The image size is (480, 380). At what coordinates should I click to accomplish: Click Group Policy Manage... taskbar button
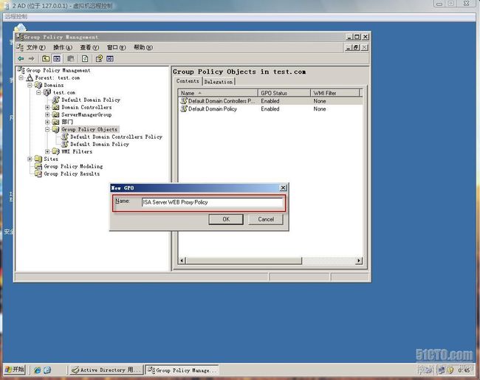[x=182, y=370]
